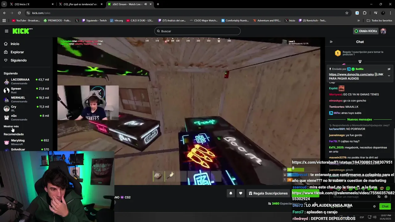Viewport: 395px width, 222px height.
Task: Click the browser back arrow
Action: tap(4, 13)
